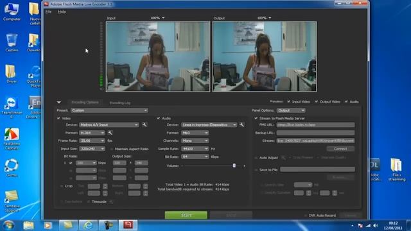Toggle Stream to Flash Media Server checkbox
Viewport: 411px width, 231px height.
(256, 118)
